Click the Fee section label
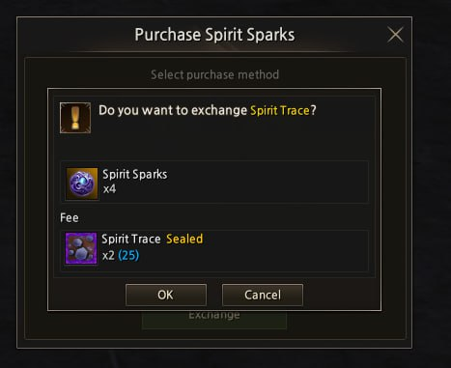Screen dimensions: 451x368 click(x=70, y=218)
